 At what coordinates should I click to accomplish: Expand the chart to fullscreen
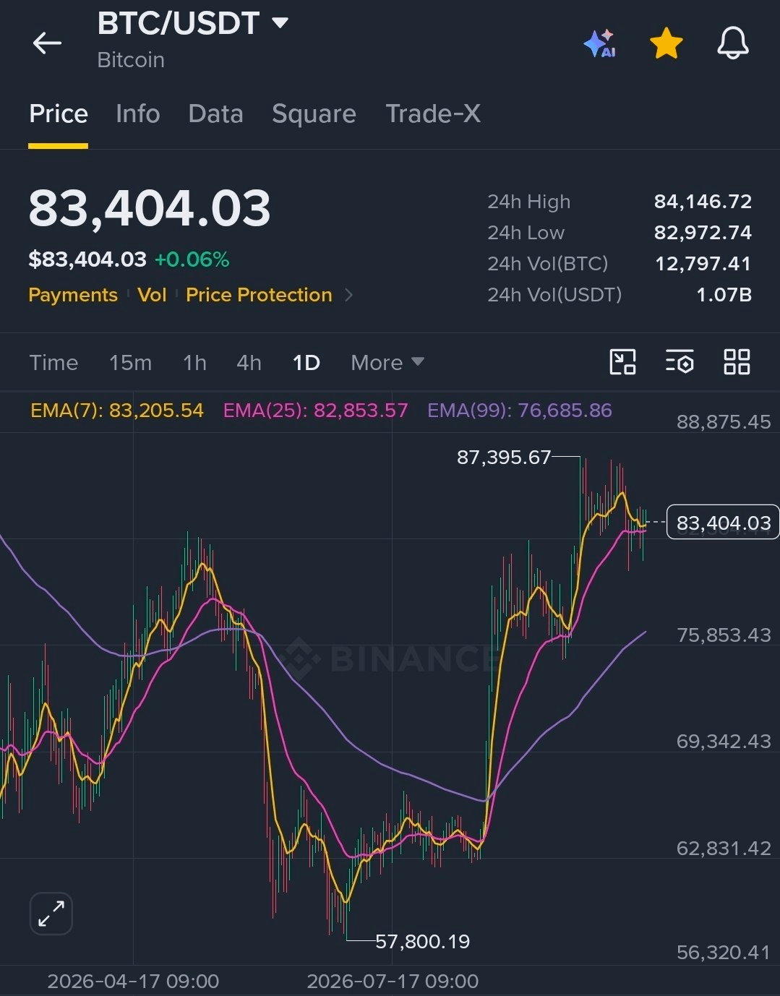click(51, 914)
